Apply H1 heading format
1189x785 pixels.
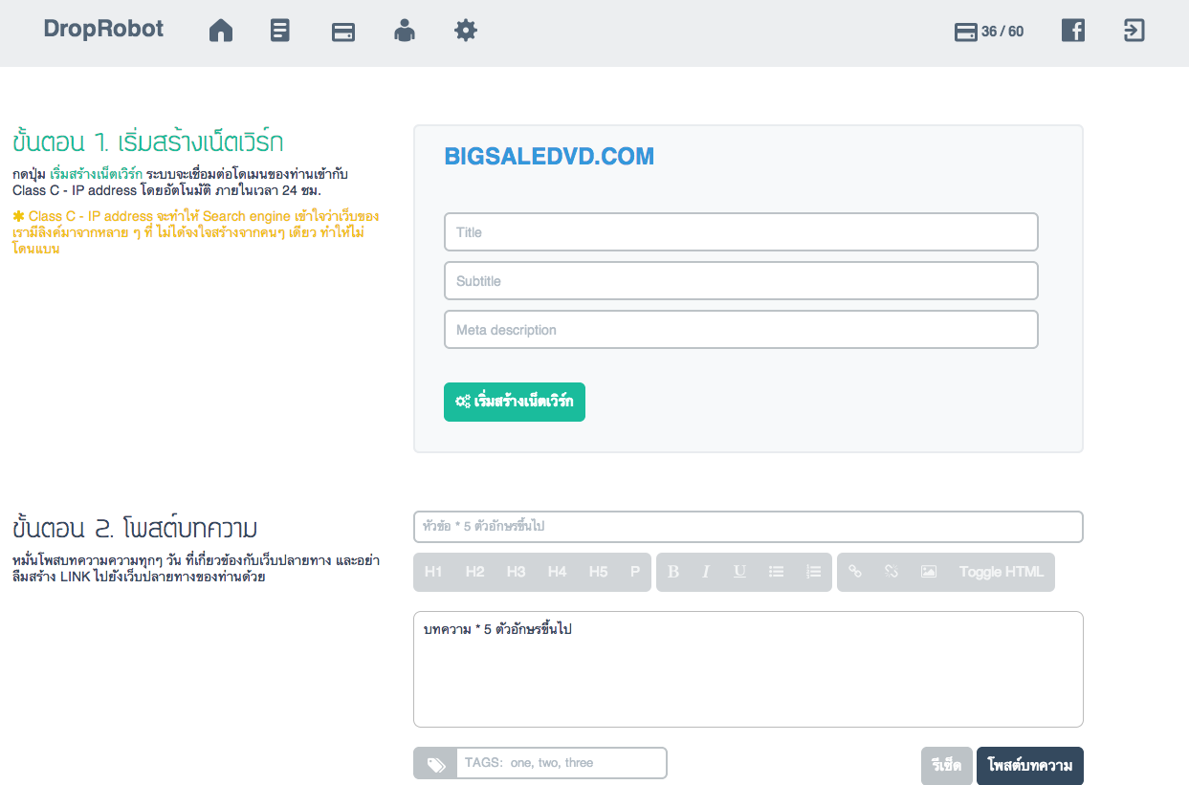pos(433,572)
